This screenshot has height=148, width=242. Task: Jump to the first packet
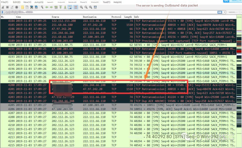(60, 7)
